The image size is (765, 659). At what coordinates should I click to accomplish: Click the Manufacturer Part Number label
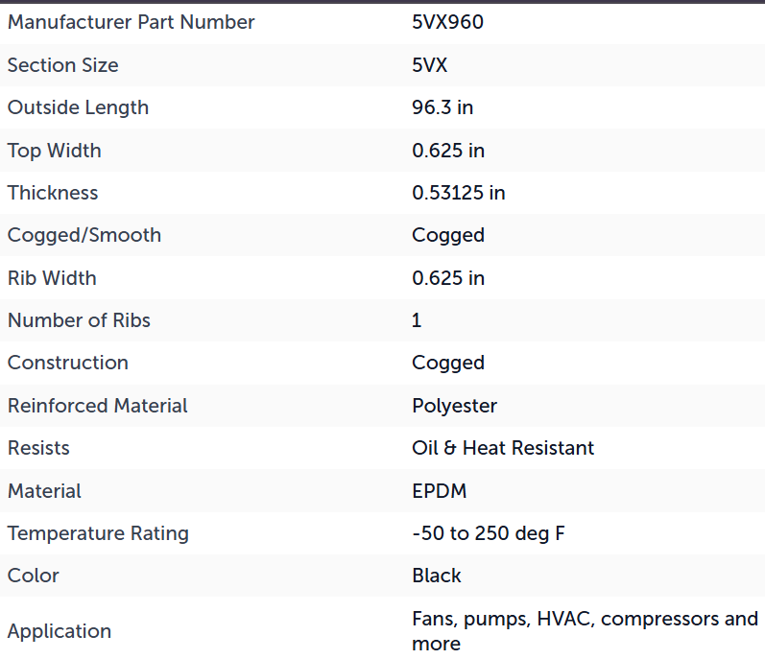tap(131, 22)
